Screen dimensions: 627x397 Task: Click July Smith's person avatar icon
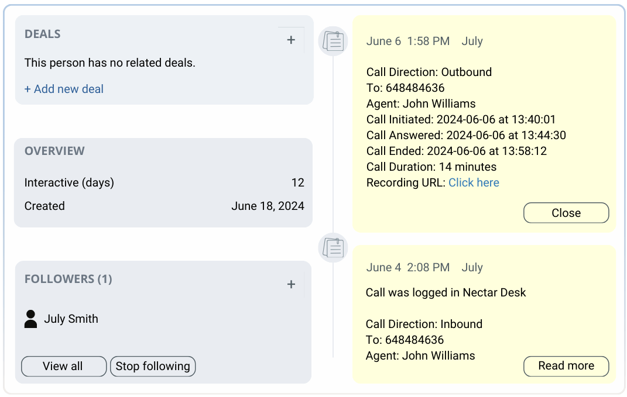tap(31, 319)
